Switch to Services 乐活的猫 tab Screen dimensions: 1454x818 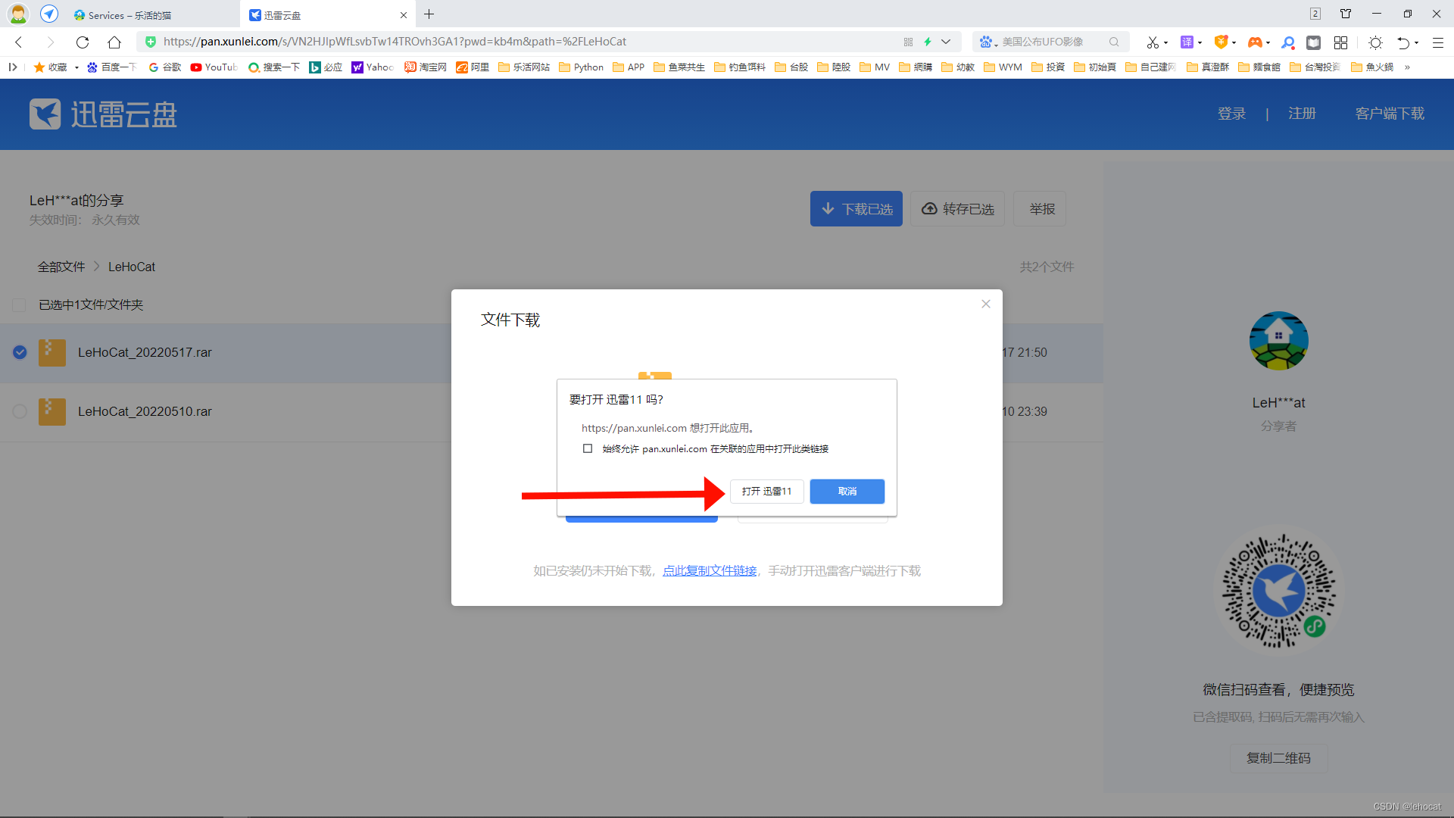click(x=129, y=15)
